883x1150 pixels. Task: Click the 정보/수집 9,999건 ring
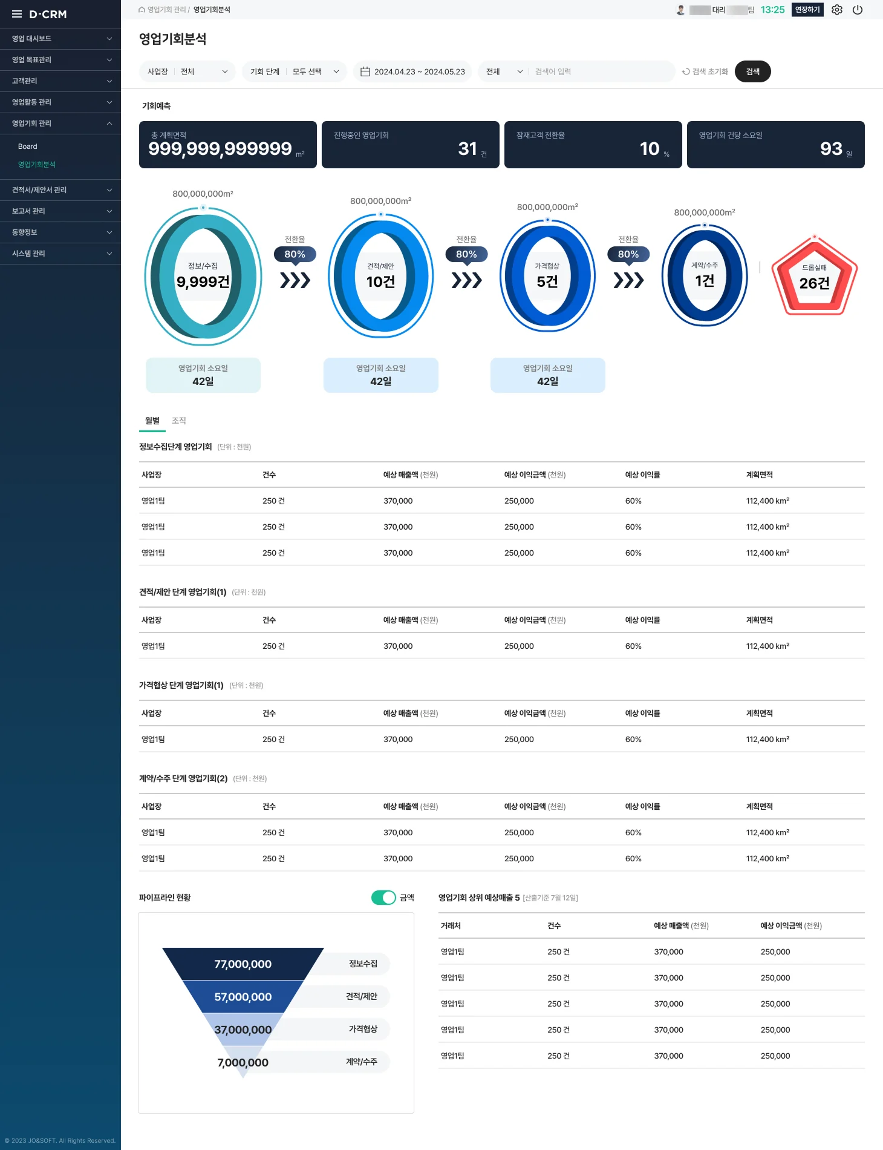203,276
